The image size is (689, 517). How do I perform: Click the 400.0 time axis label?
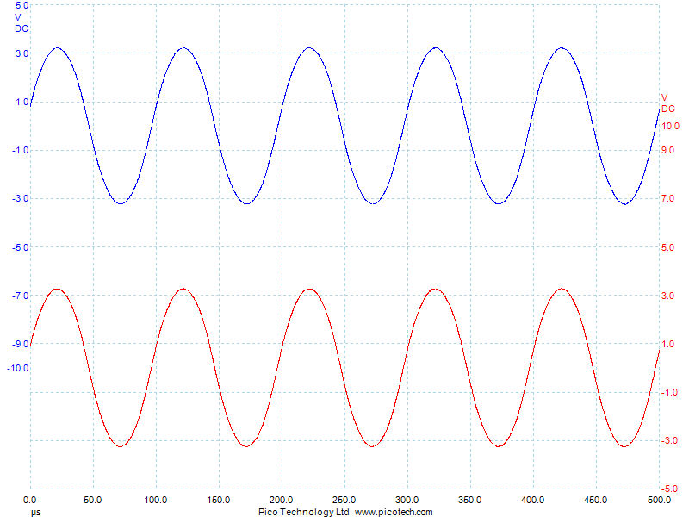(x=532, y=501)
